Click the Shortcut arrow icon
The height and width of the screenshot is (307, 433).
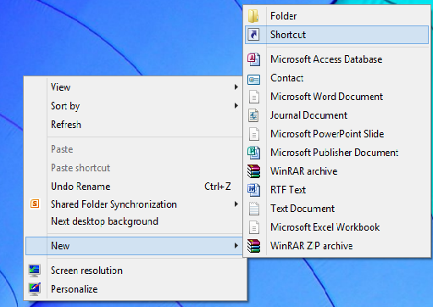click(x=253, y=35)
